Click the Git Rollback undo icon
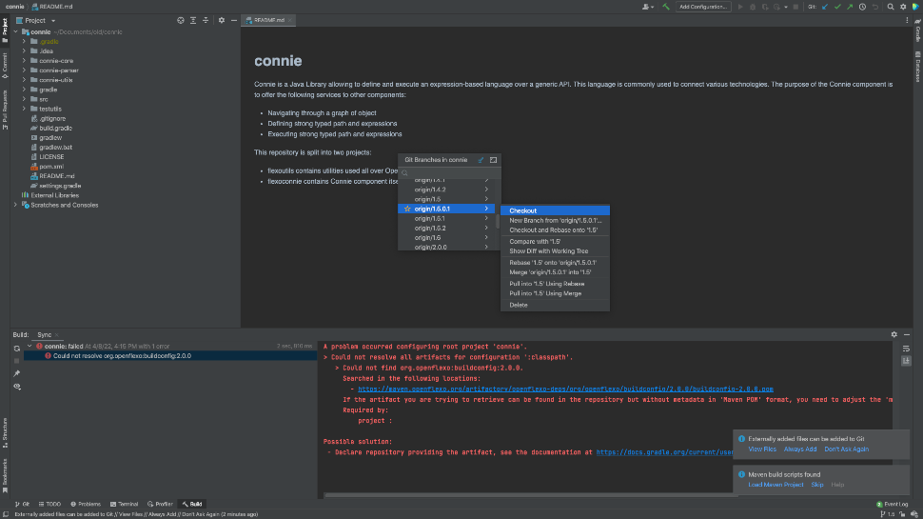923x519 pixels. click(x=875, y=7)
